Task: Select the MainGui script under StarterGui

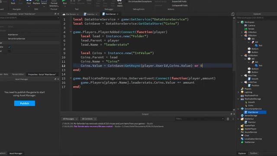Action: pyautogui.click(x=251, y=122)
